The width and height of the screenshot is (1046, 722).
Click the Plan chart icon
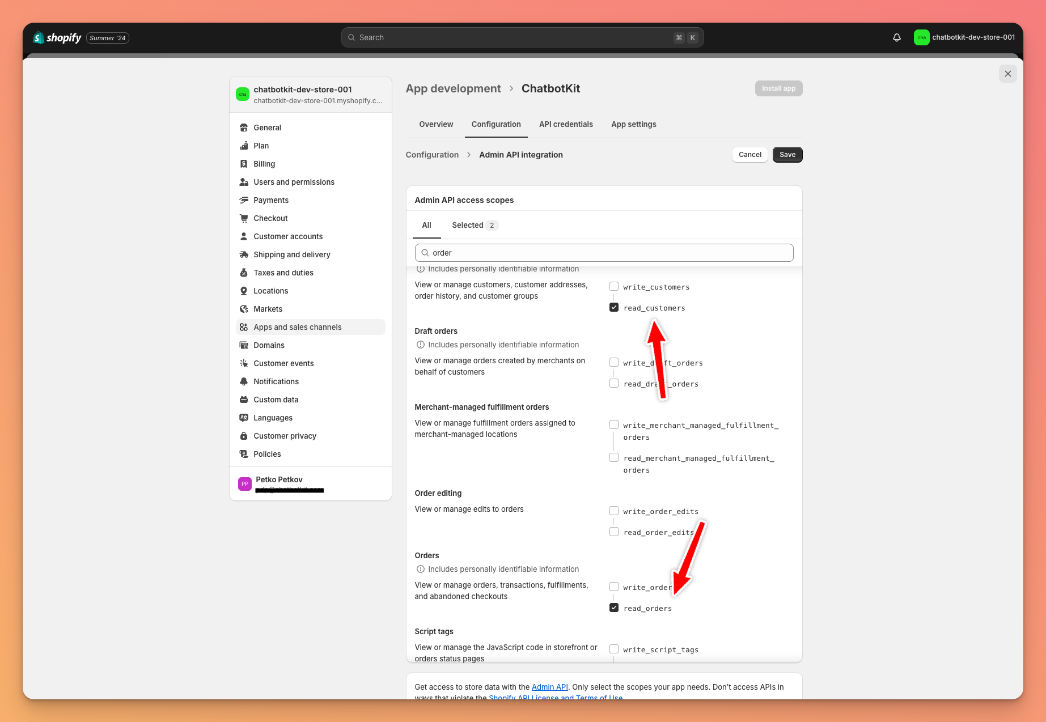244,146
